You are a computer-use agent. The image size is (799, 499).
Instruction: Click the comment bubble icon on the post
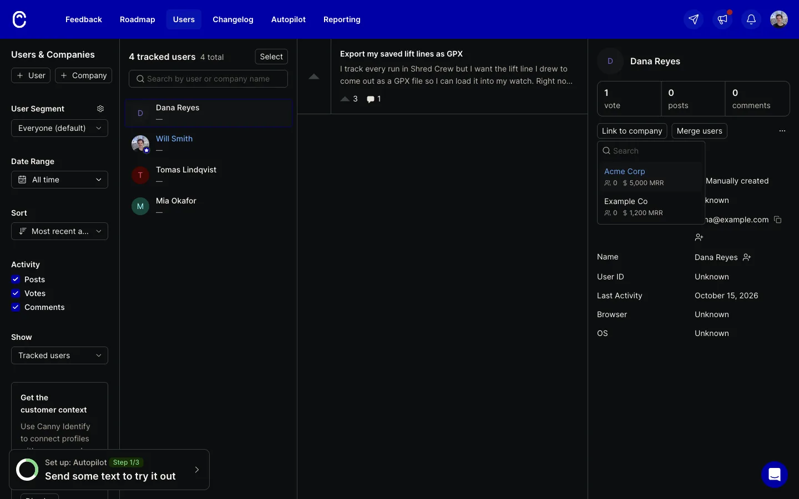pyautogui.click(x=370, y=99)
